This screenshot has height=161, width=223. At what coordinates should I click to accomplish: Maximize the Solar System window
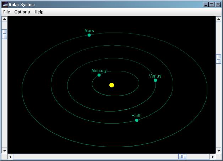(x=212, y=5)
